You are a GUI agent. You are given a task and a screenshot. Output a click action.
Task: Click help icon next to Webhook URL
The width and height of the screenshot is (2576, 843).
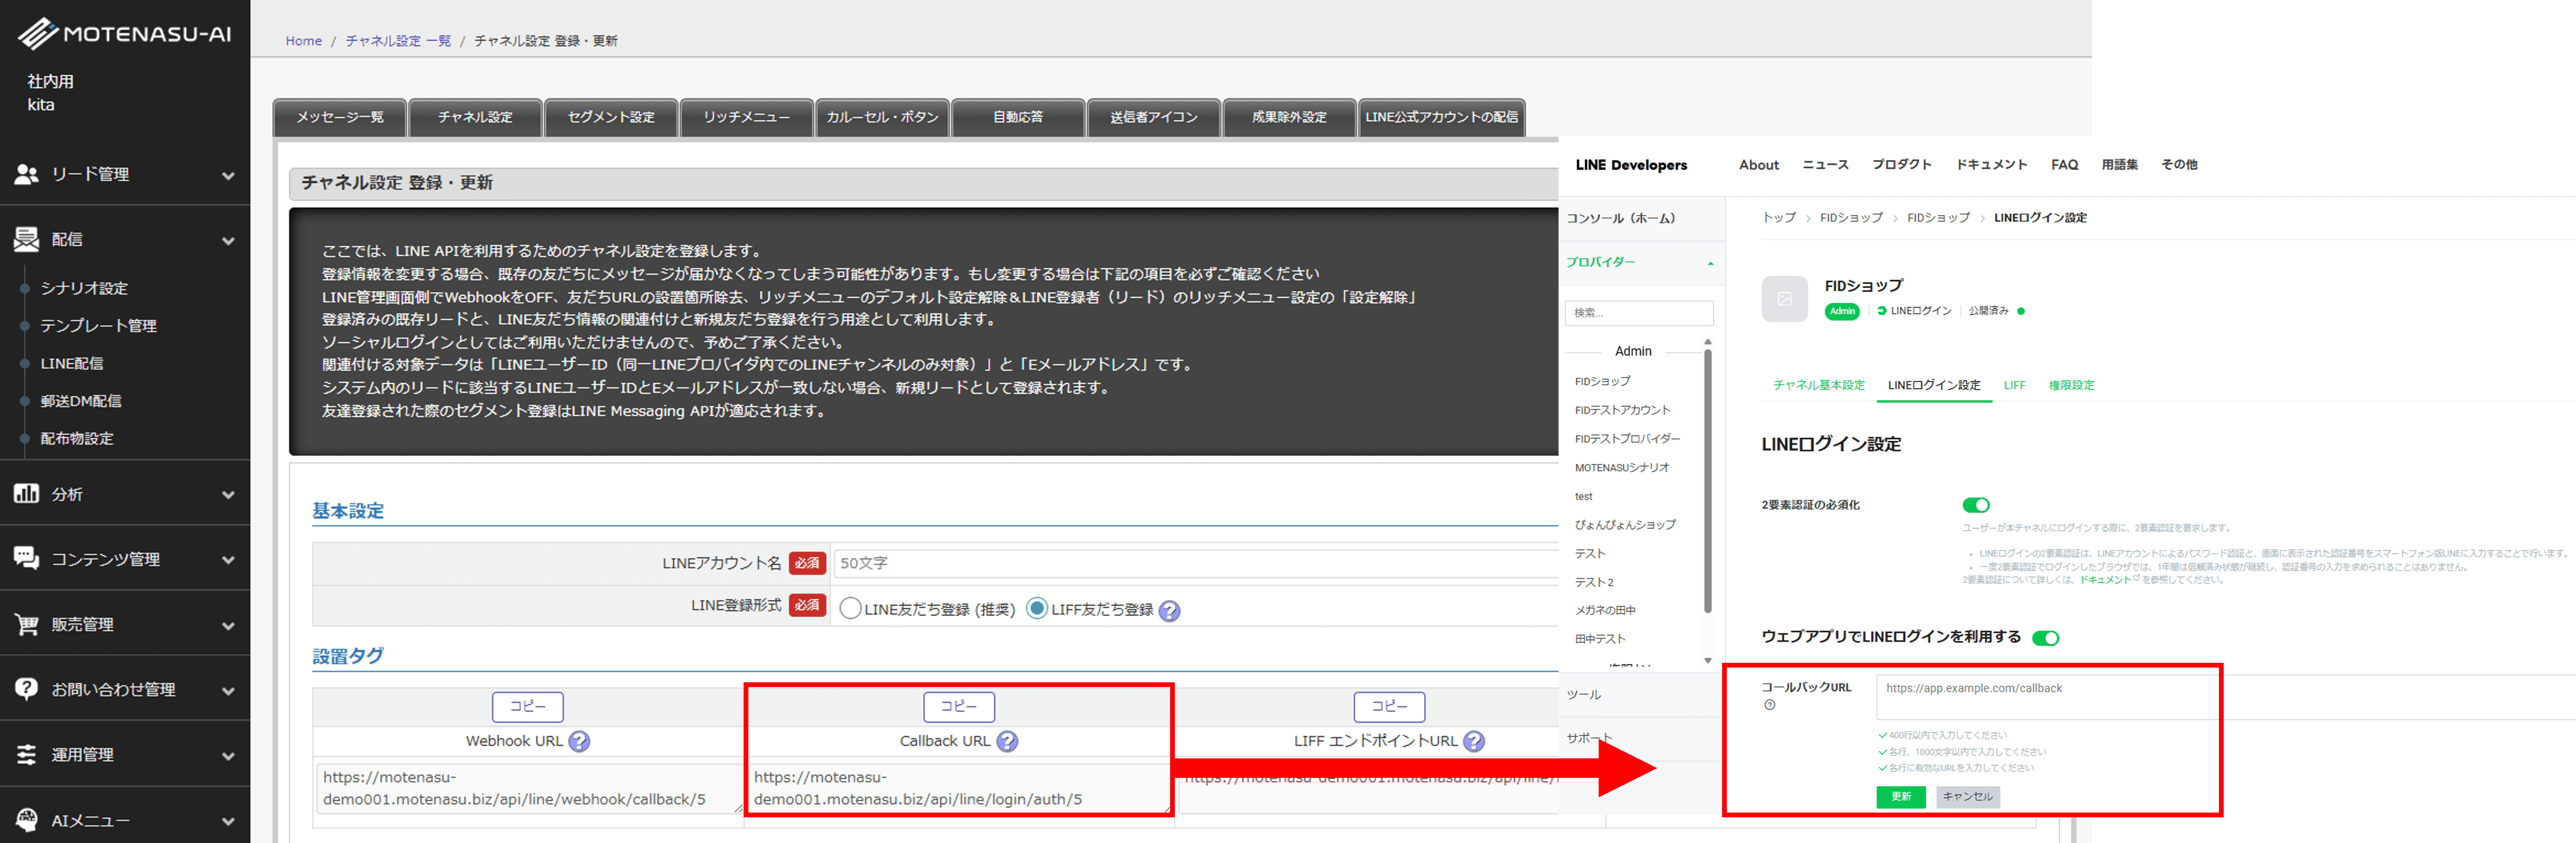coord(579,741)
